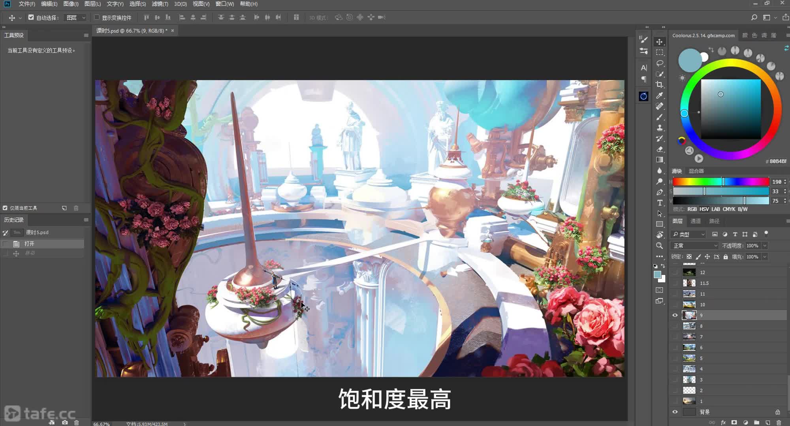Hide the 背景 layer visibility eye
The height and width of the screenshot is (426, 790).
[675, 412]
